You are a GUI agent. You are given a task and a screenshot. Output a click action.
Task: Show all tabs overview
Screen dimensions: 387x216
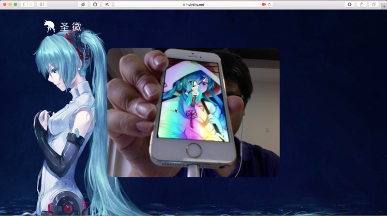(x=373, y=4)
